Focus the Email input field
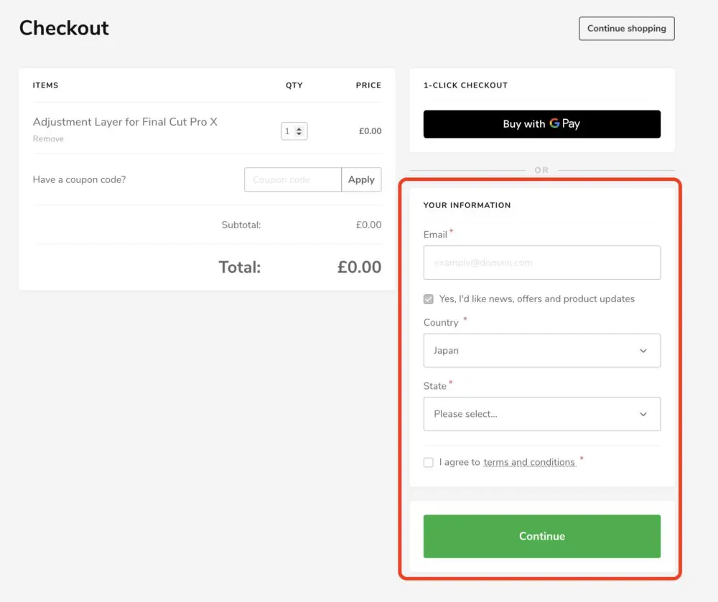This screenshot has height=602, width=718. click(541, 263)
